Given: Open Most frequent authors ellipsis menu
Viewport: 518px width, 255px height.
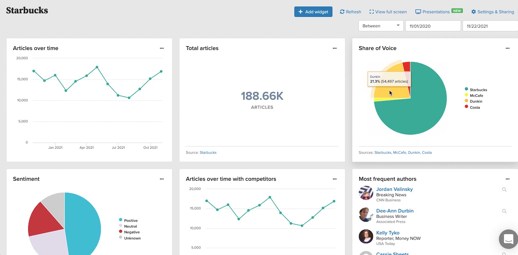Looking at the screenshot, I should [507, 179].
